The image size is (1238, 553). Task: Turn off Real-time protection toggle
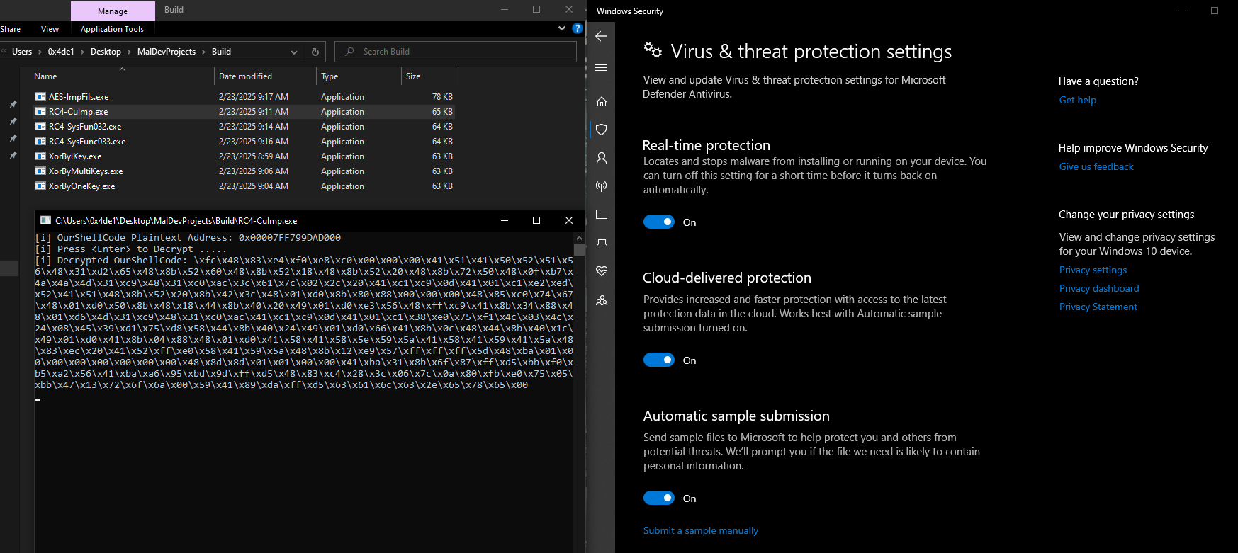658,222
